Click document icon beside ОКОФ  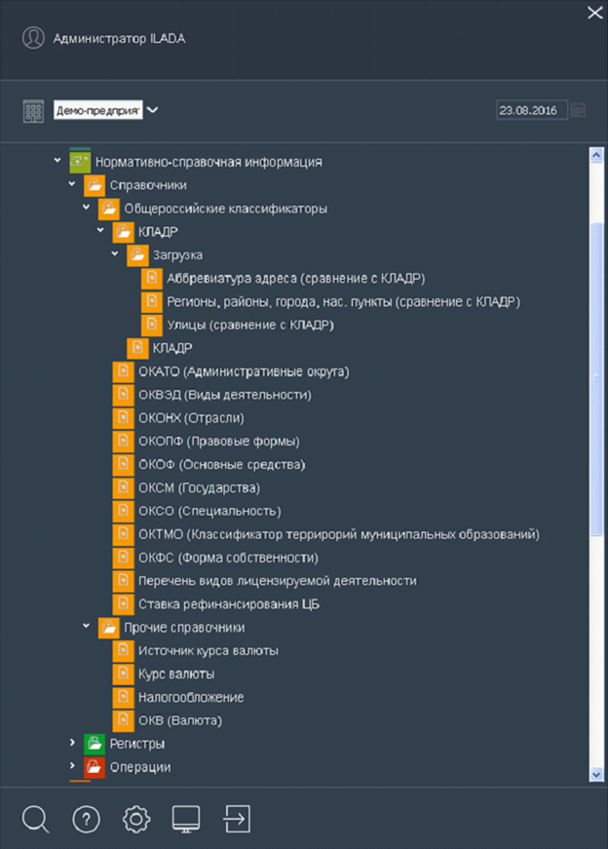[123, 465]
